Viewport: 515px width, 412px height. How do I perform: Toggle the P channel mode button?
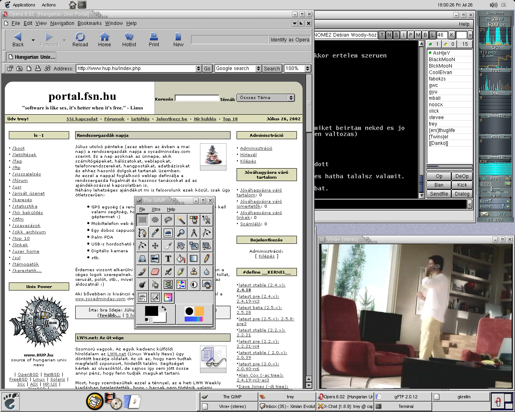[411, 35]
